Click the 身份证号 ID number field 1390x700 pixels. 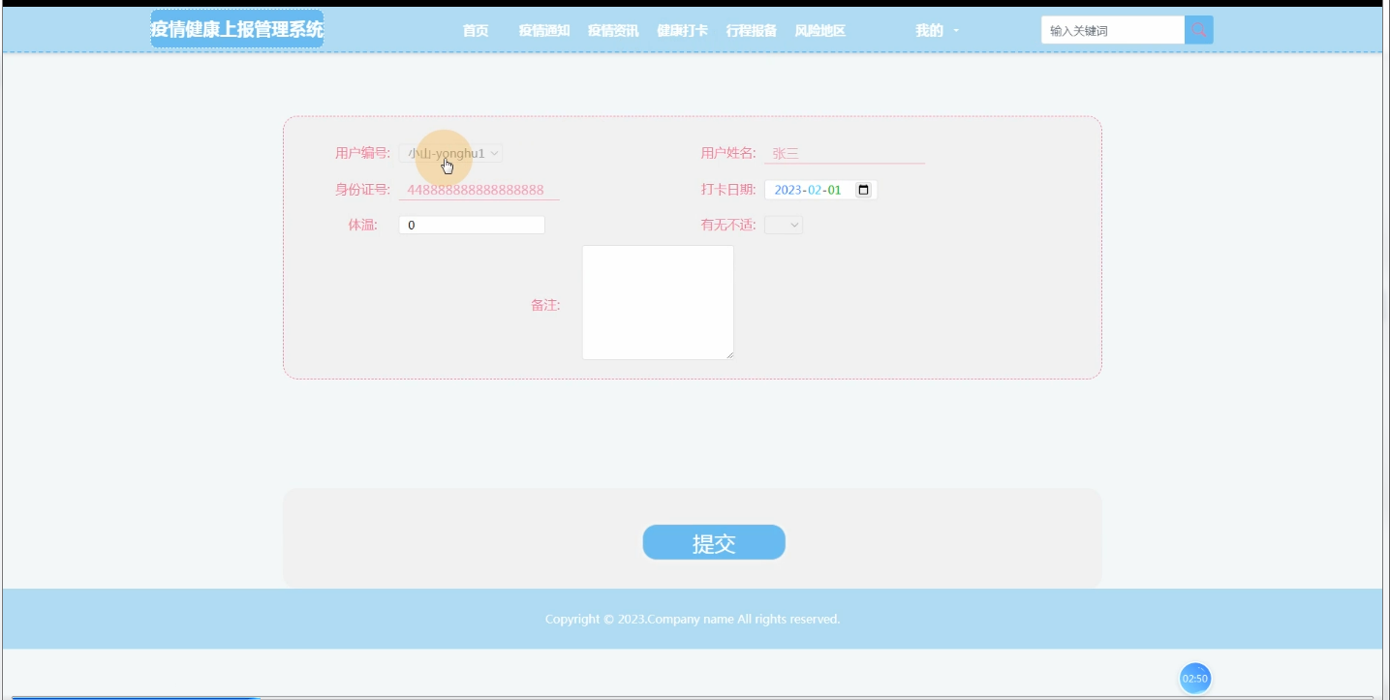tap(479, 190)
